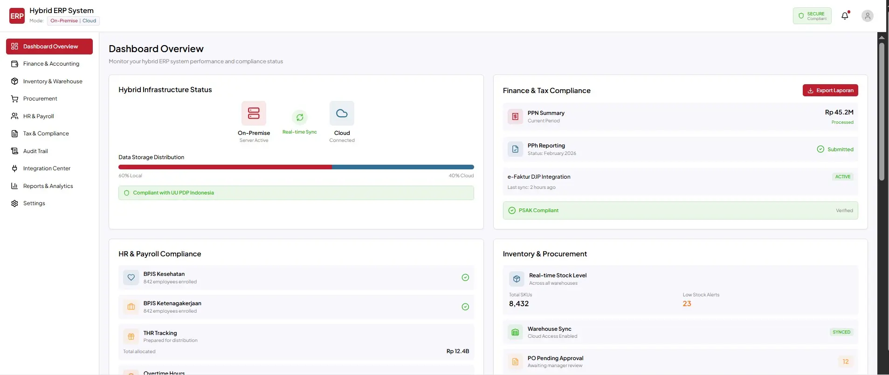Click the PPN Summary receipt icon
This screenshot has width=889, height=375.
(515, 116)
